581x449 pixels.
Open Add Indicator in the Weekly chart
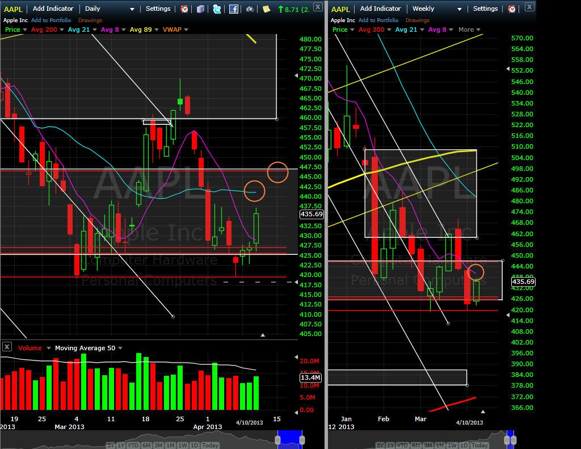click(381, 9)
